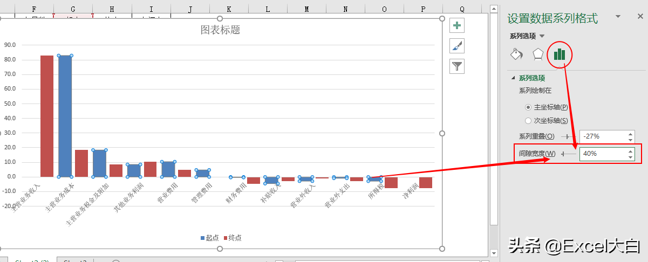Open the Chart Styles brush button
Image resolution: width=648 pixels, height=262 pixels.
pyautogui.click(x=457, y=46)
